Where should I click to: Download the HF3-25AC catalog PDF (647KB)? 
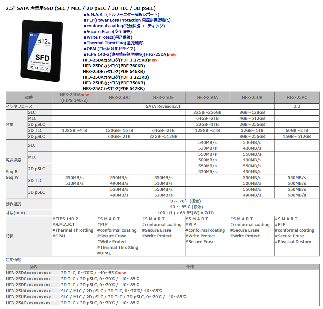(x=114, y=89)
